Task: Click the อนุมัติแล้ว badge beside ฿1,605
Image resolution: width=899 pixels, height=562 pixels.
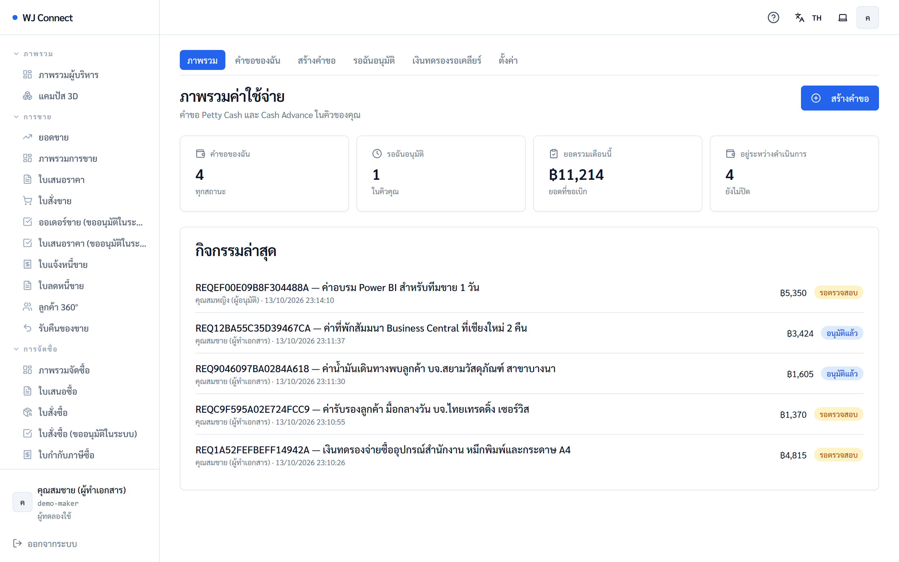Action: coord(842,374)
